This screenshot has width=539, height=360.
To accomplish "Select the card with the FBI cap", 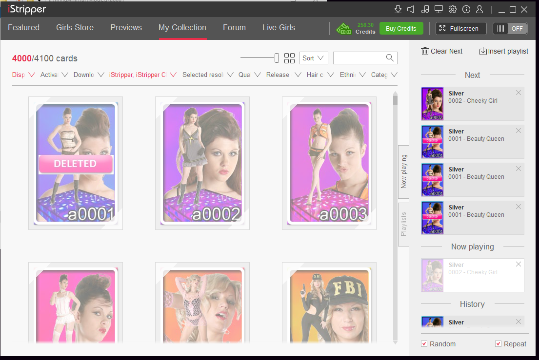I will pos(329,303).
